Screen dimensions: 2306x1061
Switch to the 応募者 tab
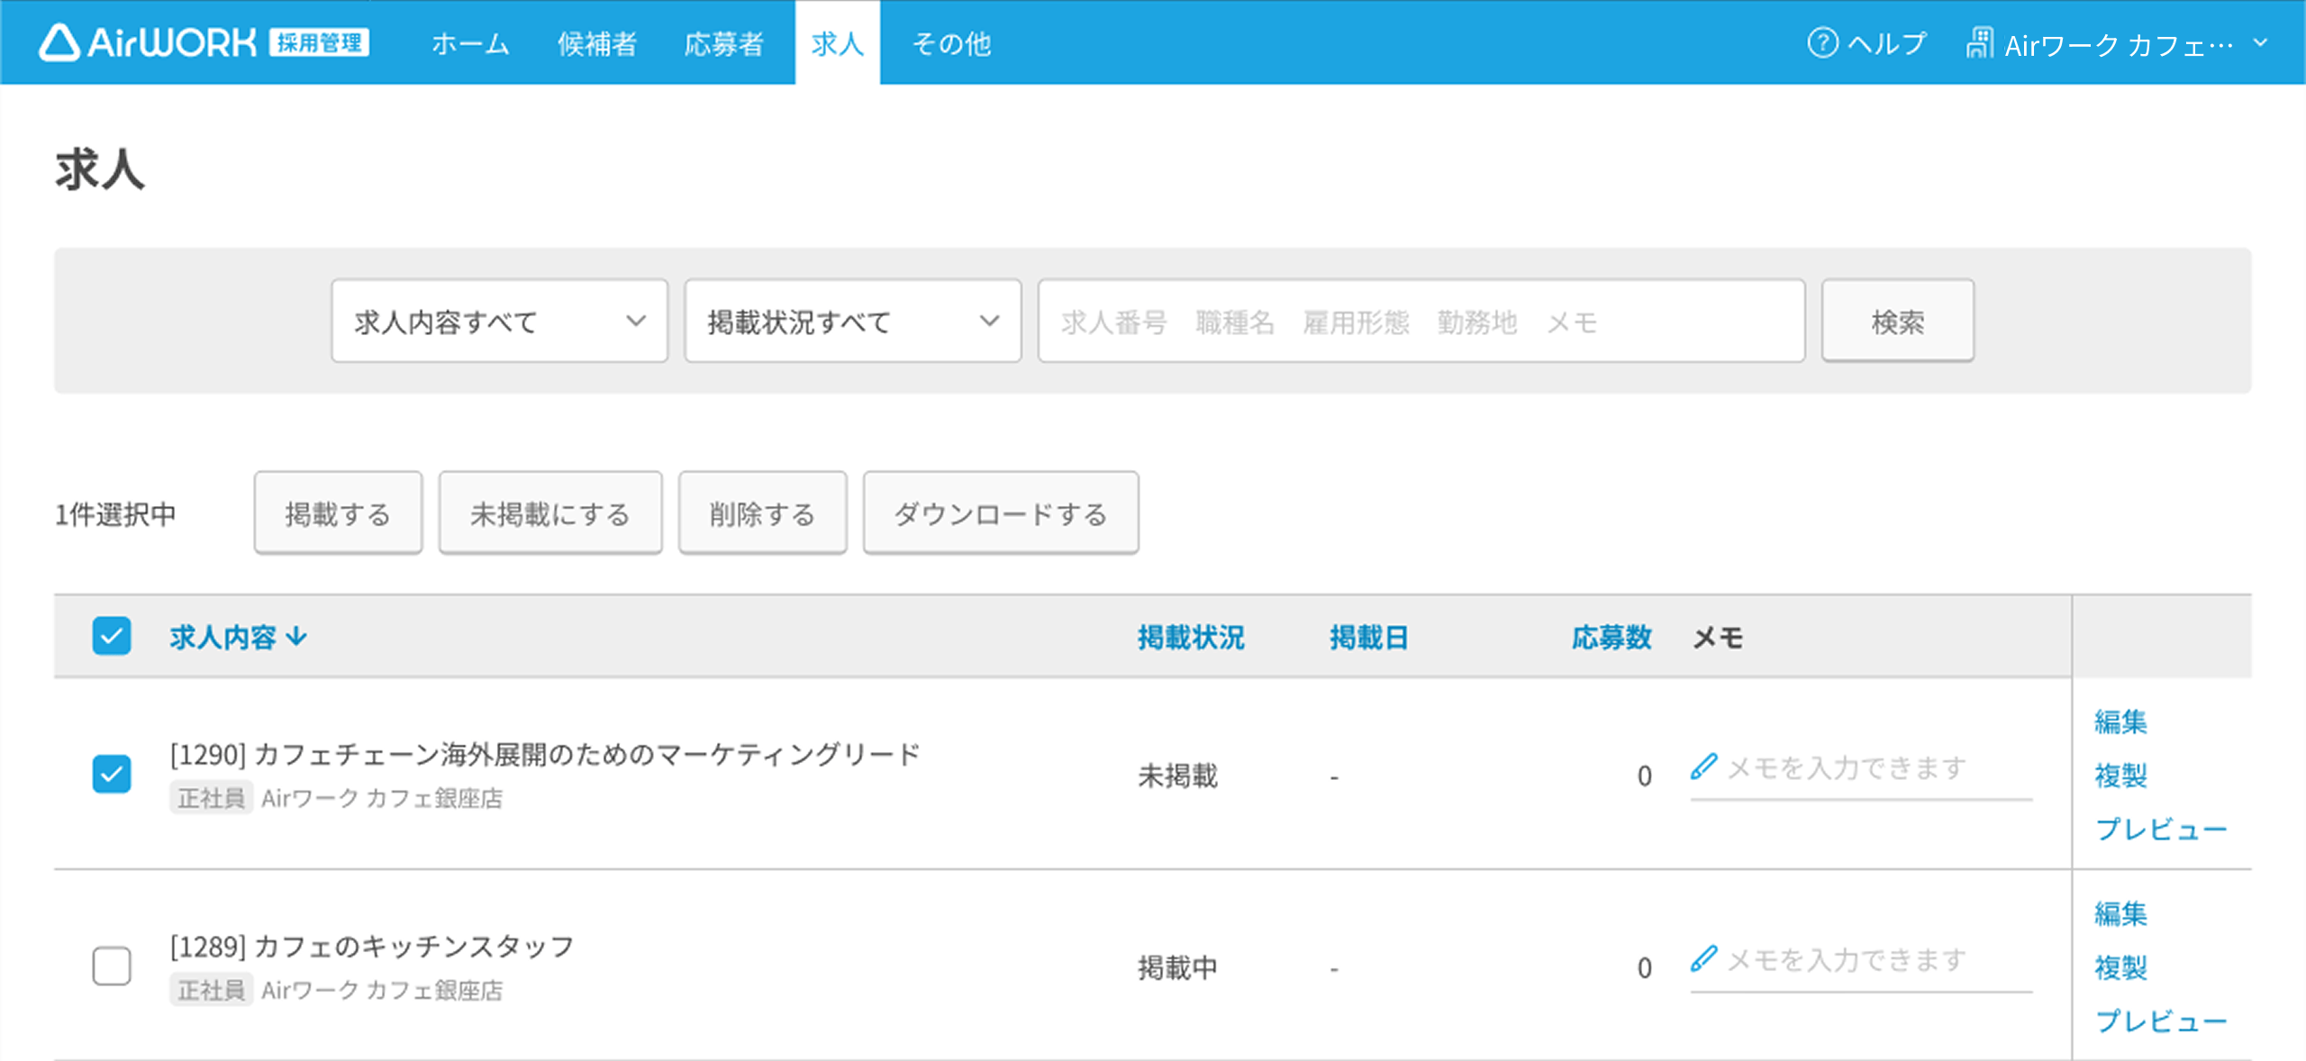[723, 43]
